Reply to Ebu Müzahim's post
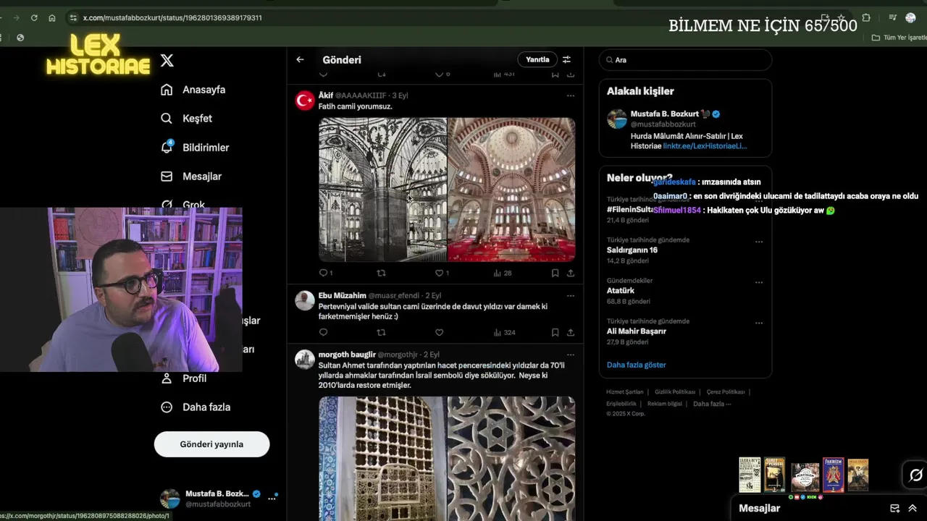Screen dimensions: 927x521 [x=324, y=333]
